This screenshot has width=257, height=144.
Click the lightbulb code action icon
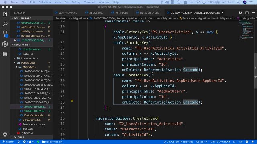72,101
